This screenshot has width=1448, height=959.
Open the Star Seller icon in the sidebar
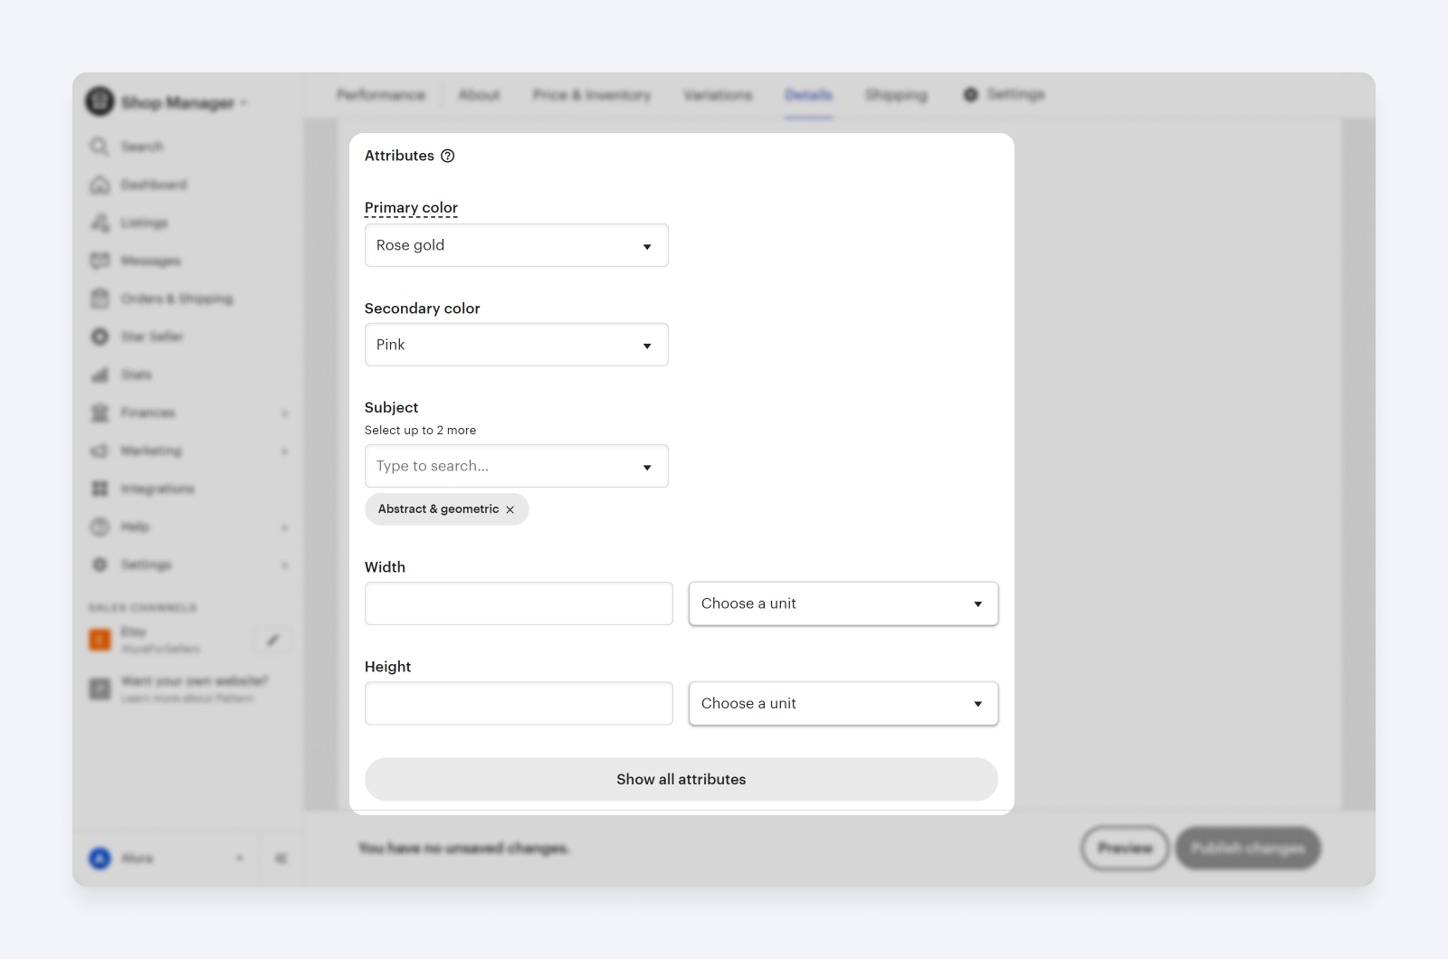pyautogui.click(x=100, y=337)
